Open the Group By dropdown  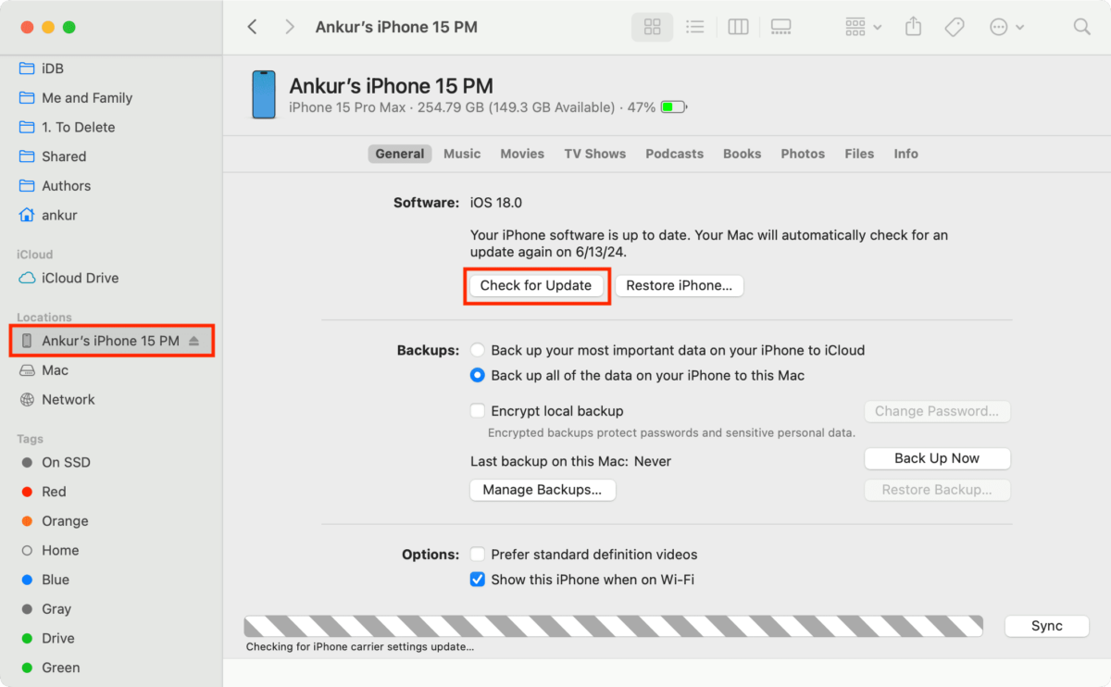[x=864, y=27]
